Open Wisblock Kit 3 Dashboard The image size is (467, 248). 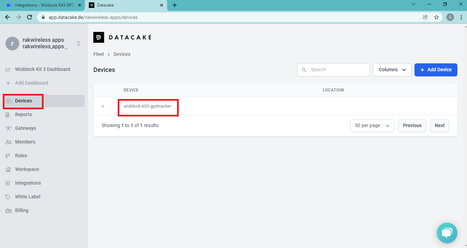click(42, 69)
